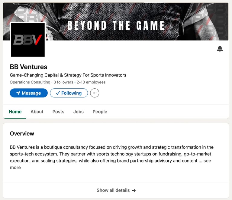Screen dimensions: 232x200
Task: Open the three-dot more options menu
Action: point(95,93)
